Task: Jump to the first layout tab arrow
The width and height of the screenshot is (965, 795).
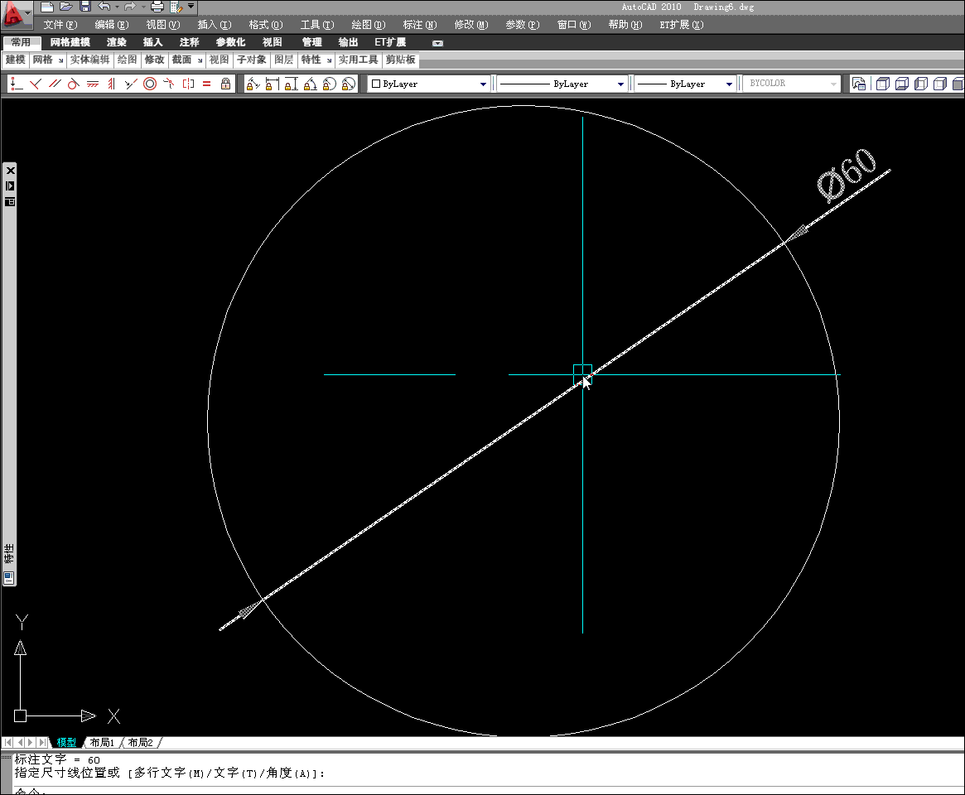Action: (x=8, y=743)
